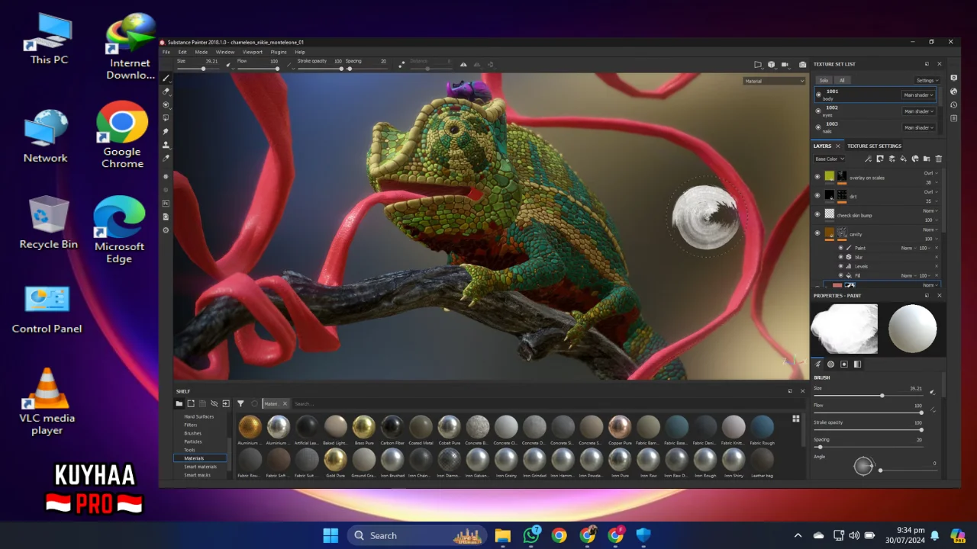This screenshot has height=549, width=977.
Task: Open the Plugins menu
Action: pyautogui.click(x=279, y=52)
